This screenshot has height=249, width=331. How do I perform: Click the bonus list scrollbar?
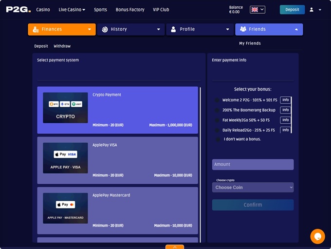click(x=291, y=115)
